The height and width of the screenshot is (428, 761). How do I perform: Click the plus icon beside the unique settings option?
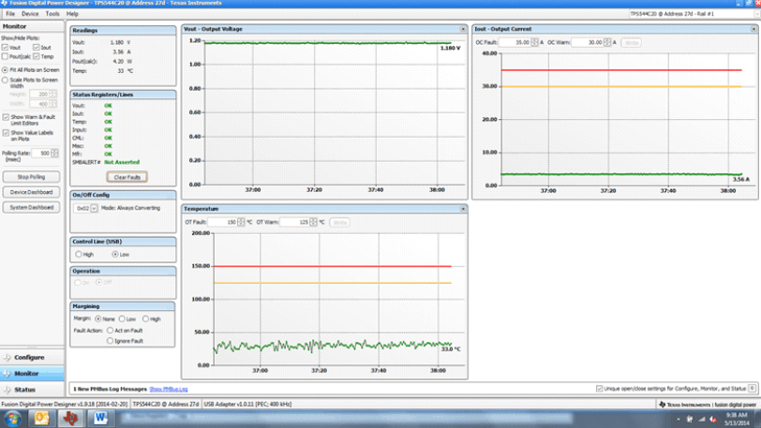(x=751, y=388)
